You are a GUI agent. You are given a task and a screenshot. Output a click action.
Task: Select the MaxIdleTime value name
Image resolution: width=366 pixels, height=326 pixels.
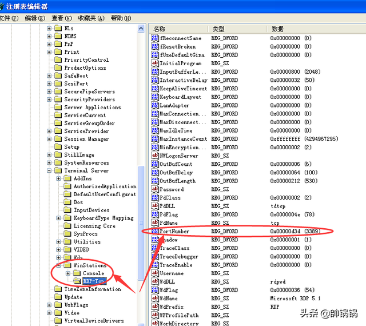(176, 130)
